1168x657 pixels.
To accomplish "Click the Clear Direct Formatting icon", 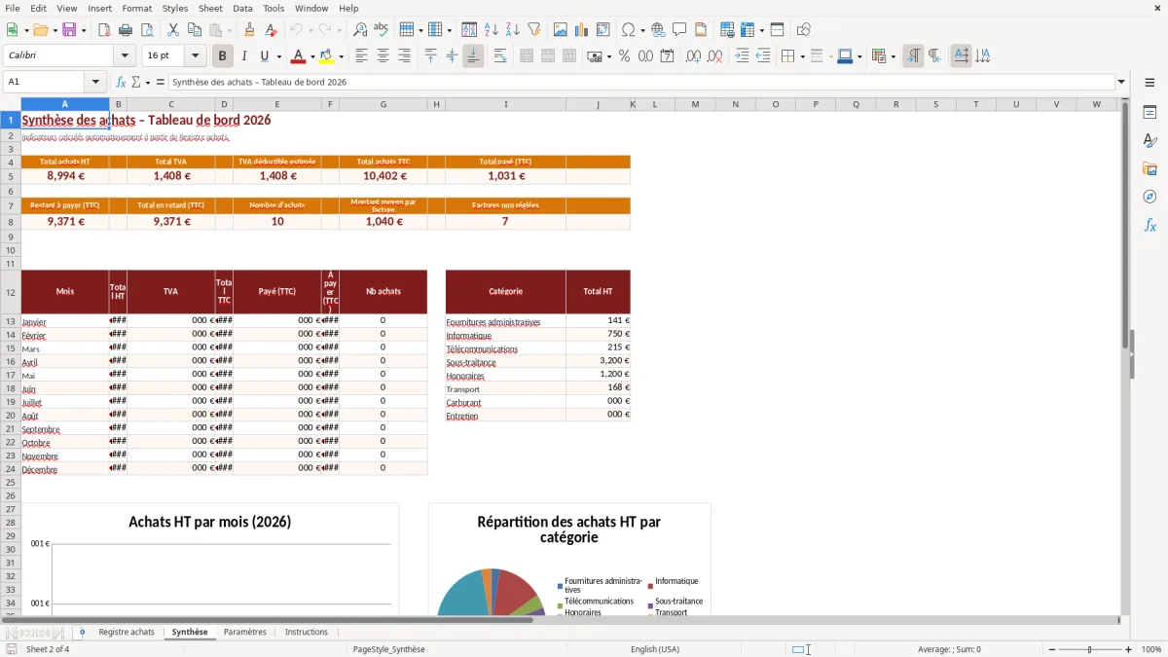I will coord(271,30).
